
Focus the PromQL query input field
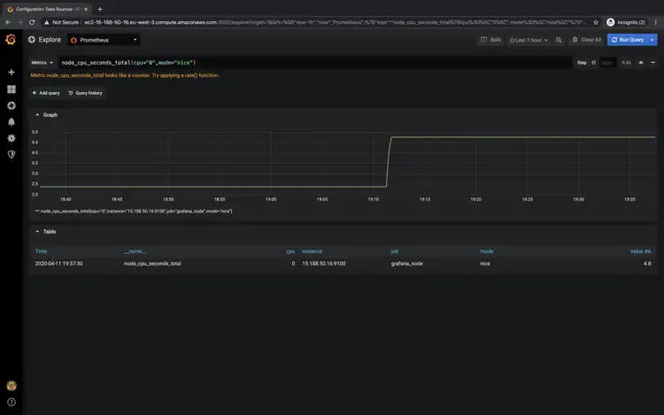[315, 63]
